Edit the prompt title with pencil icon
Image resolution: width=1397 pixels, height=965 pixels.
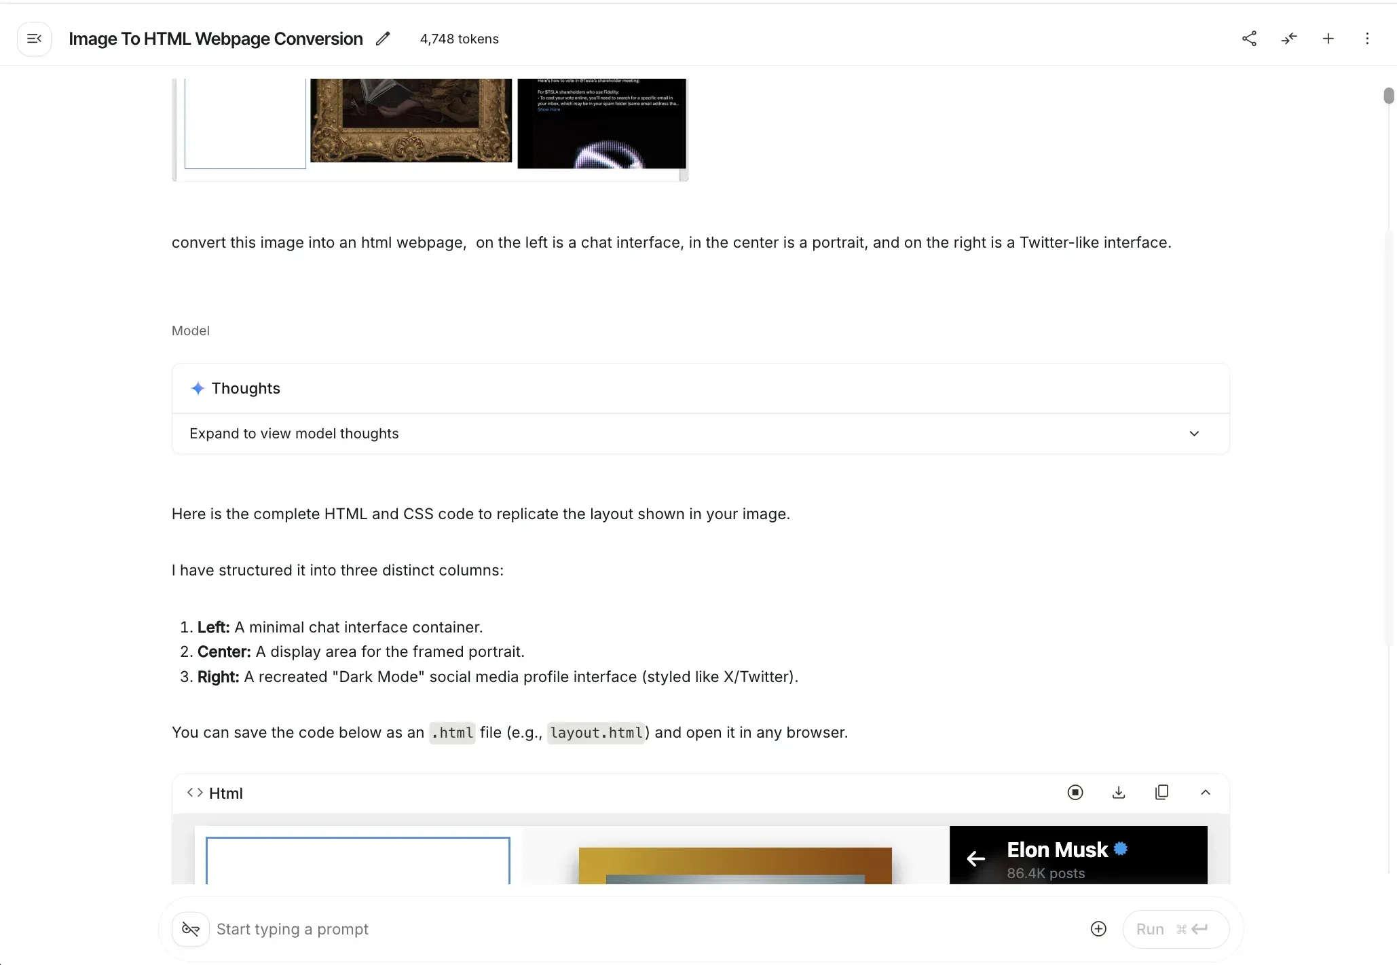(x=383, y=39)
